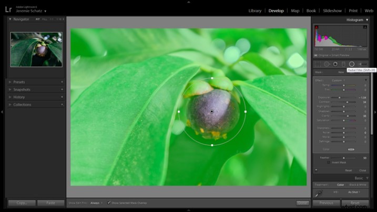Screen dimensions: 377x212
Task: Click the left handle of radial filter
Action: point(179,112)
